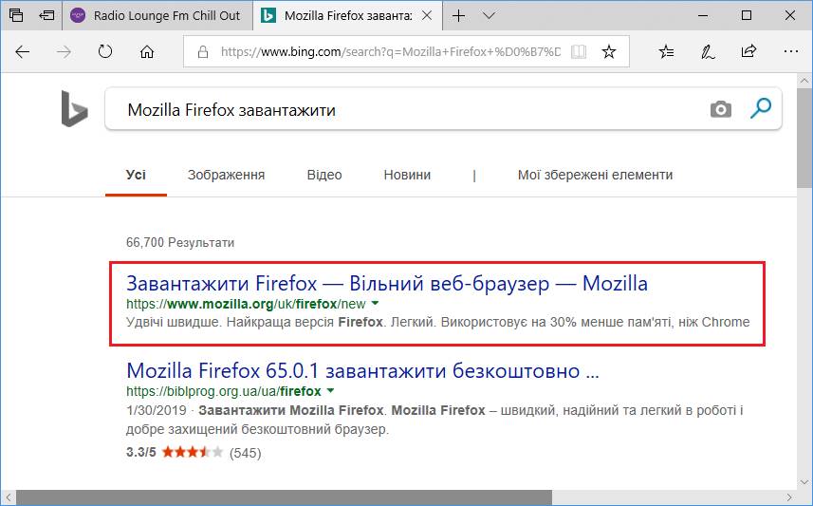This screenshot has width=813, height=506.
Task: Open Завантажити Firefox Mozilla result link
Action: 387,284
